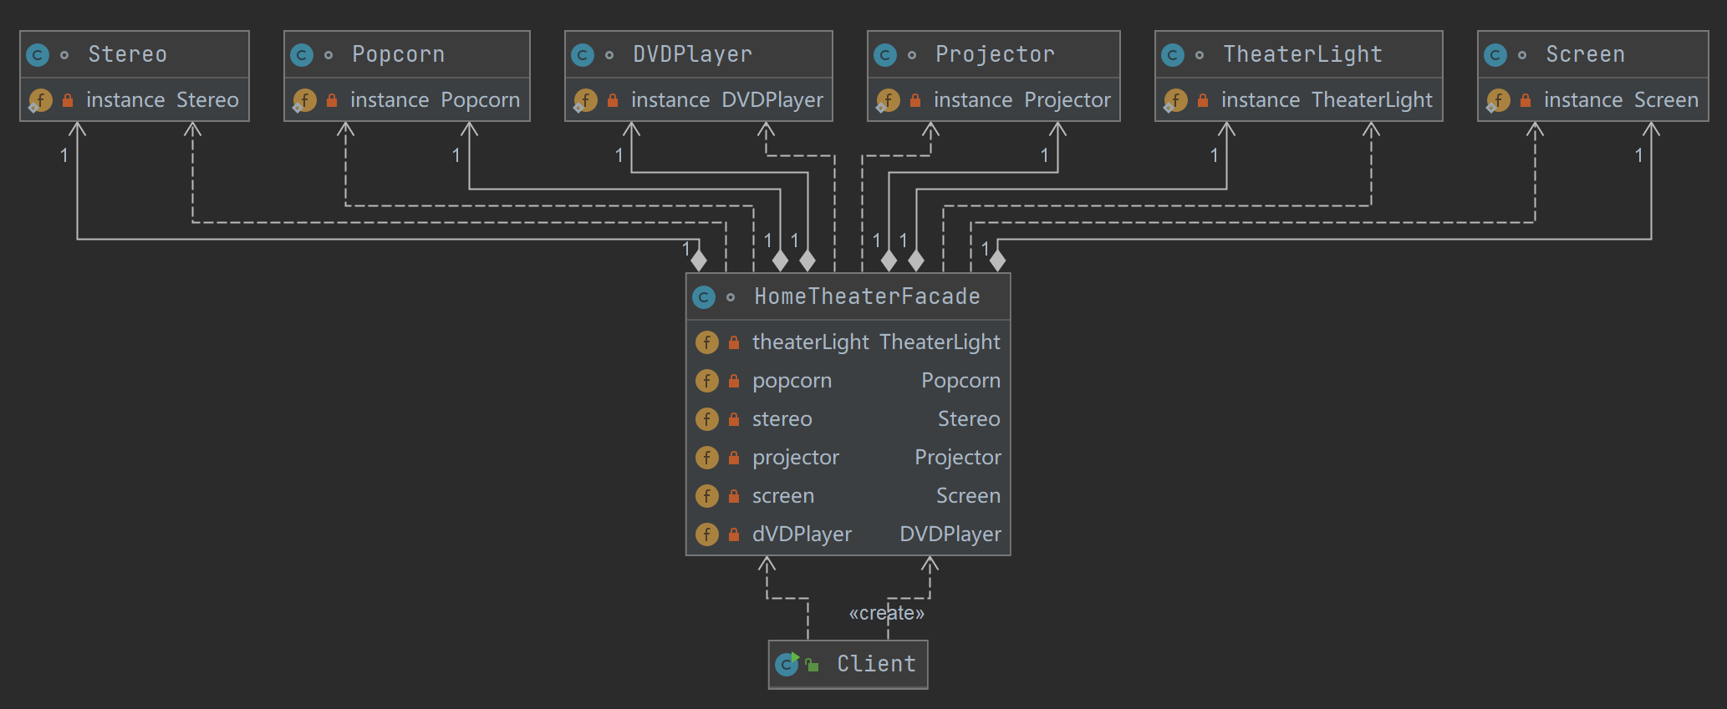
Task: Select the dVDPlayer field row
Action: coord(848,534)
